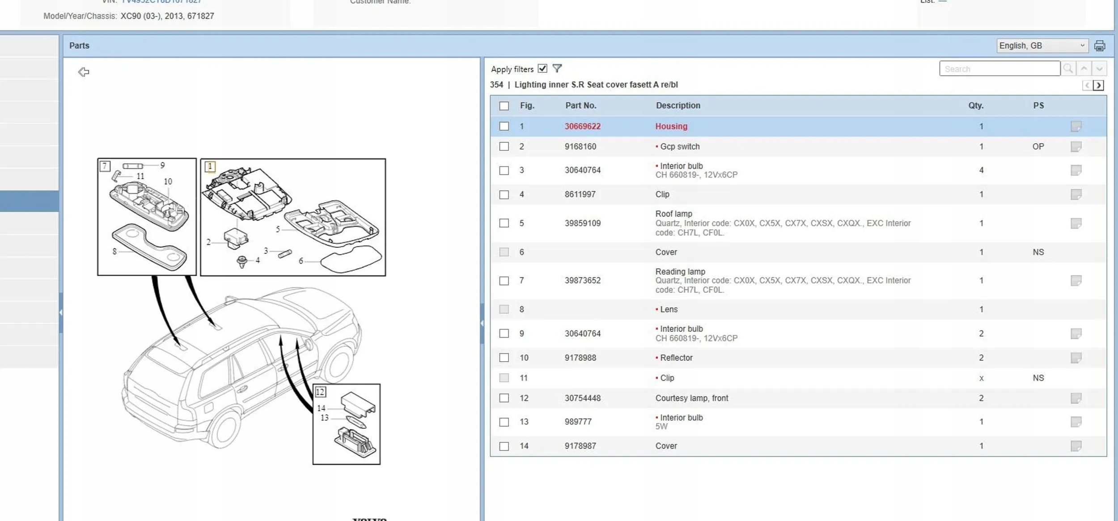Go to next illustration arrow

point(1098,85)
